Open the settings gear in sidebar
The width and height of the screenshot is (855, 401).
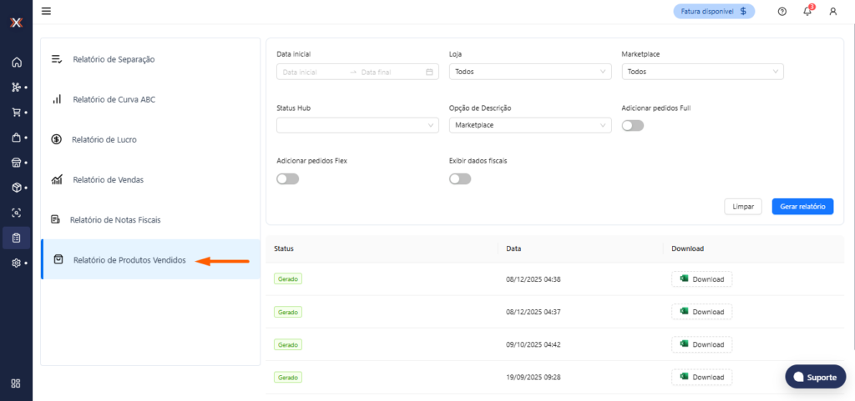pos(16,263)
